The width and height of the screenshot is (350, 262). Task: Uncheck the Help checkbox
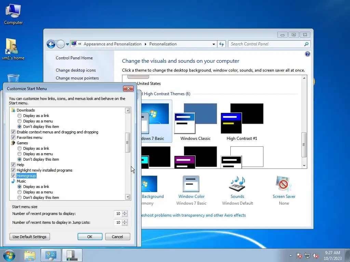click(13, 165)
